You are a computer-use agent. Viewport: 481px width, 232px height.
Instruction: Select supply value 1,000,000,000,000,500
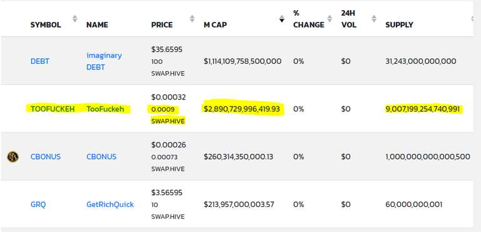(428, 157)
